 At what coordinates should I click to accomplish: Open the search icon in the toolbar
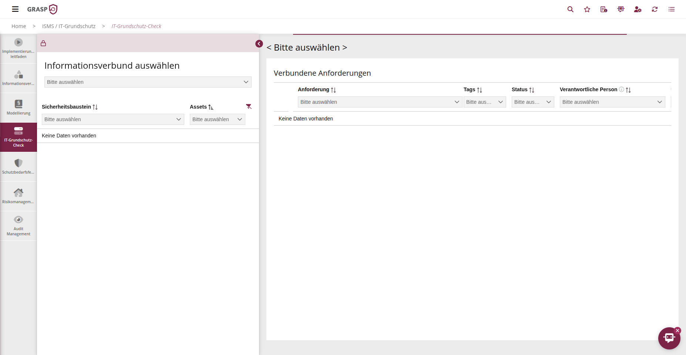[570, 9]
